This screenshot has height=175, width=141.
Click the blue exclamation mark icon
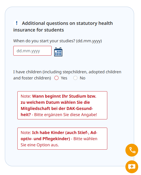(17, 23)
